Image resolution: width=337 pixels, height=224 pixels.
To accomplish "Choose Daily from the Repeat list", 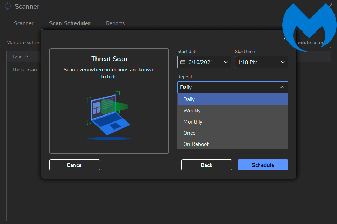I will (232, 99).
